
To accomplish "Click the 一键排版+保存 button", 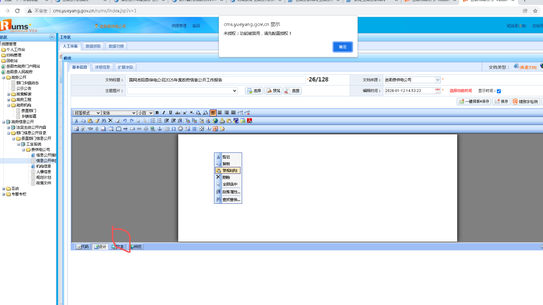I will pos(473,101).
